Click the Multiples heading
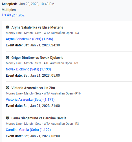The height and width of the screenshot is (142, 132). (x=9, y=10)
